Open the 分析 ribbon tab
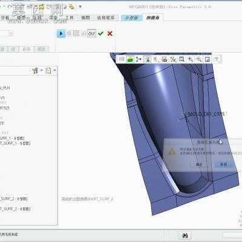This screenshot has width=242, height=242. pyautogui.click(x=5, y=18)
